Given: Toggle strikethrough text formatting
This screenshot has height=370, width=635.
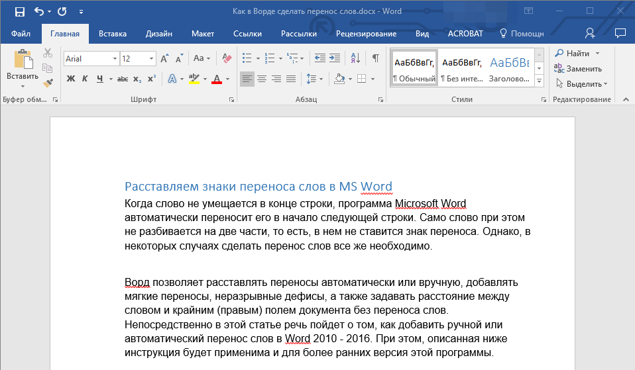Looking at the screenshot, I should pos(122,79).
